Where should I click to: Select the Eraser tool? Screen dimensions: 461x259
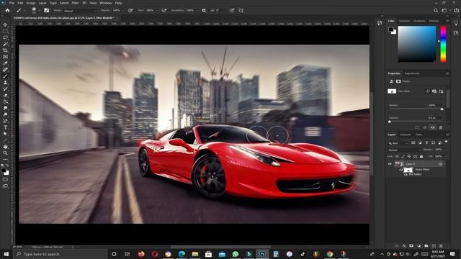pos(5,96)
